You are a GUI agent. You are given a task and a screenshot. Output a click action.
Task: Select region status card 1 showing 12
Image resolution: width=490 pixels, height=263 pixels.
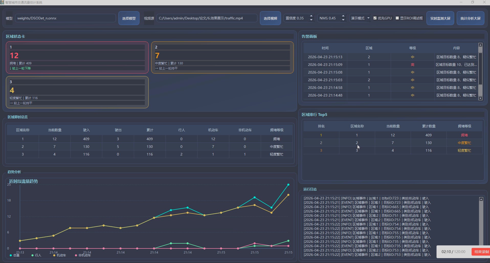[x=77, y=57]
